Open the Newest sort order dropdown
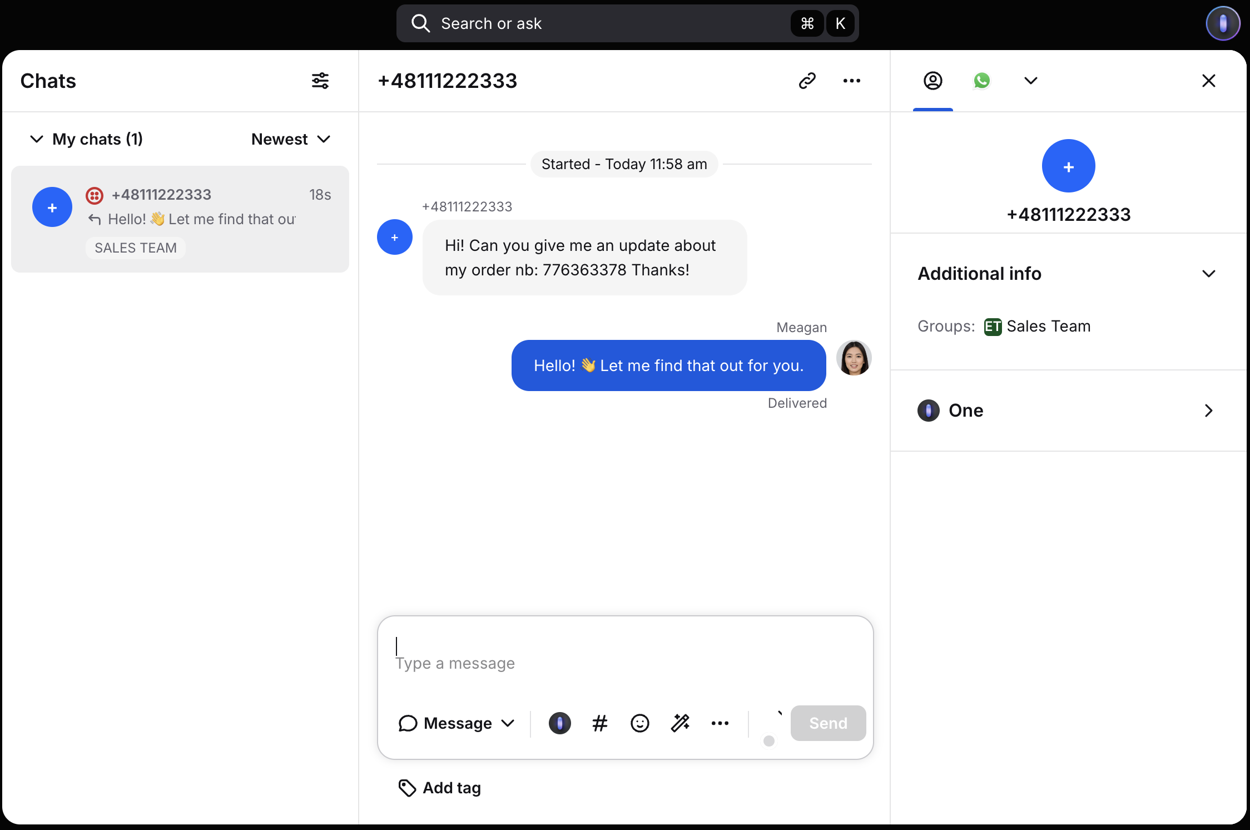This screenshot has width=1250, height=830. click(291, 139)
